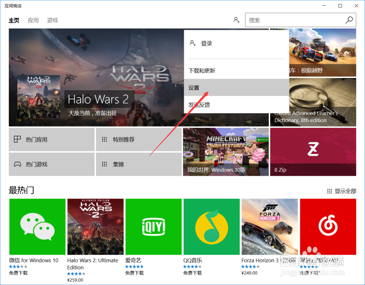Minimize the 应用商店 window
This screenshot has width=365, height=285.
tap(324, 5)
